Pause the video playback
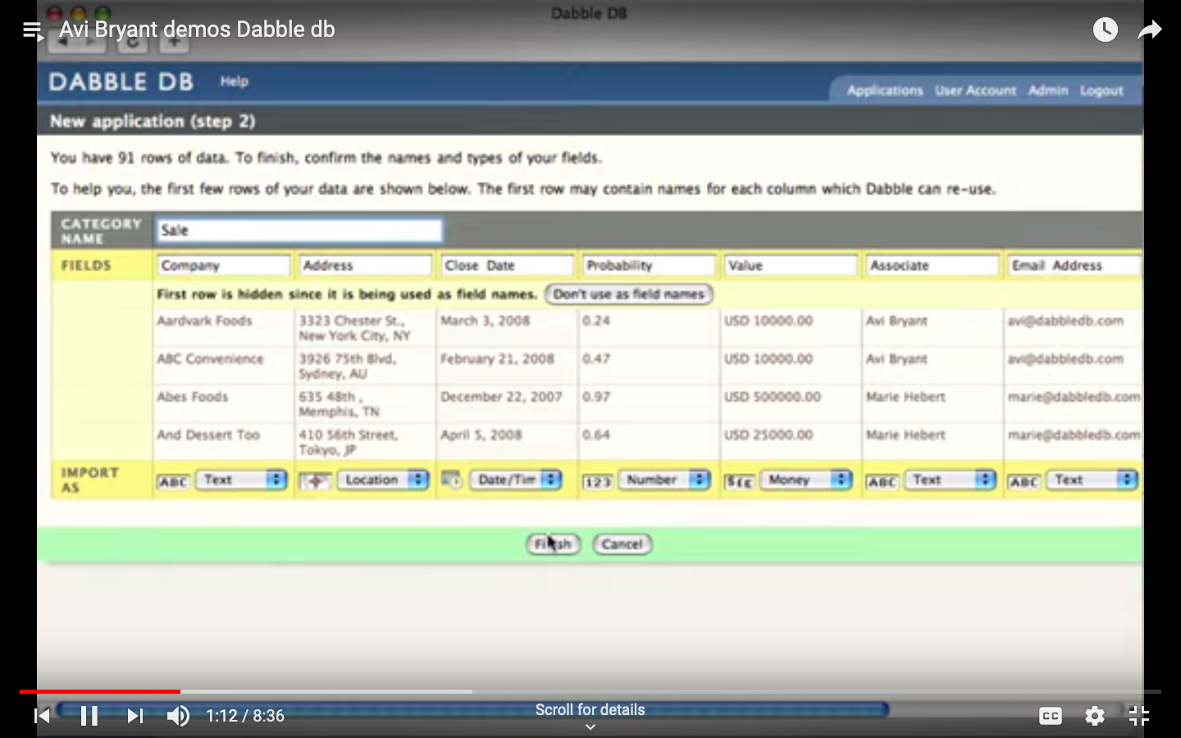This screenshot has width=1181, height=738. 89,716
